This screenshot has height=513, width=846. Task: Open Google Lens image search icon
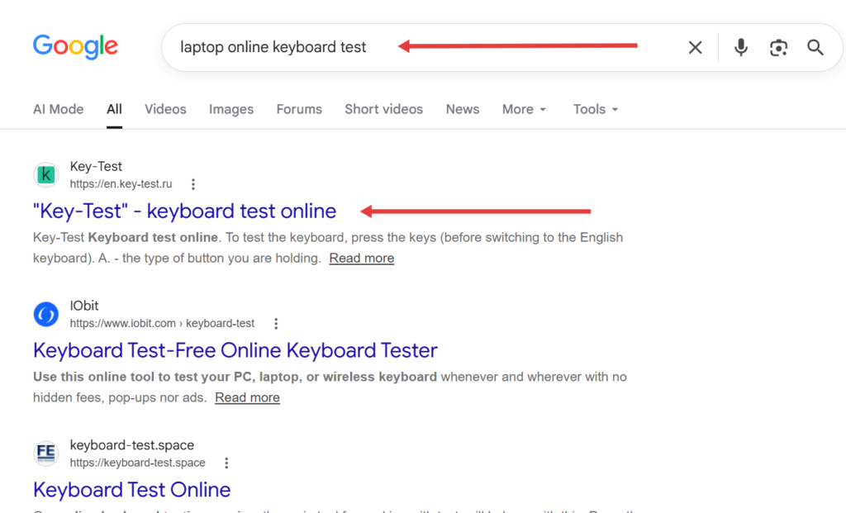pos(778,47)
